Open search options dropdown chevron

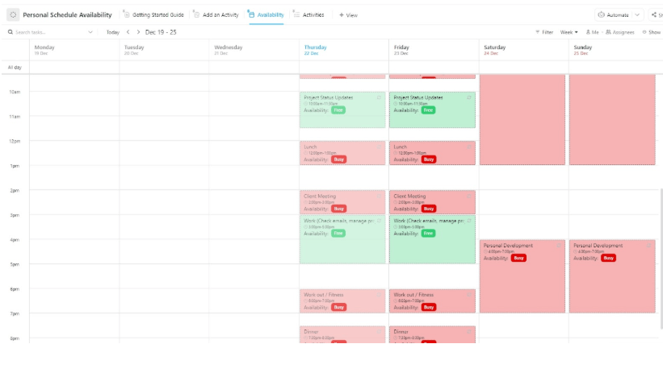point(90,32)
